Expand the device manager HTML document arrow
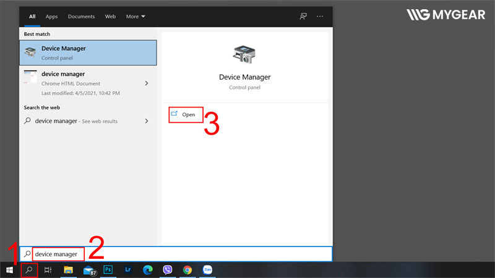The image size is (495, 278). click(147, 83)
